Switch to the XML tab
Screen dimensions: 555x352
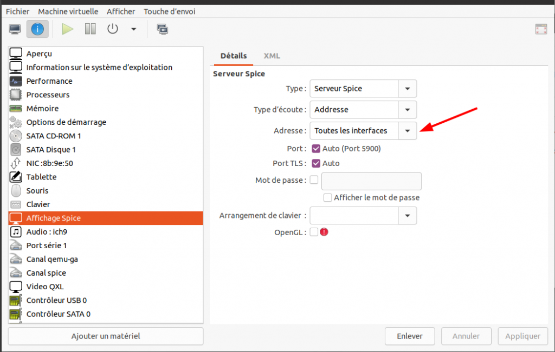pos(272,56)
